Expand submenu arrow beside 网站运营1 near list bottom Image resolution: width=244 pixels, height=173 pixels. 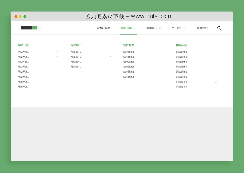pos(216,81)
